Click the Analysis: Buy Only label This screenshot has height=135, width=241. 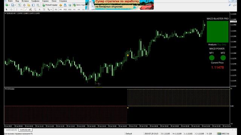click(217, 45)
